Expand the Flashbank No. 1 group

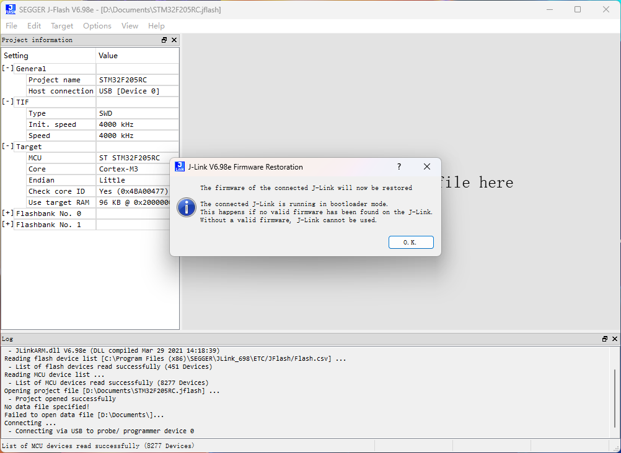click(7, 224)
